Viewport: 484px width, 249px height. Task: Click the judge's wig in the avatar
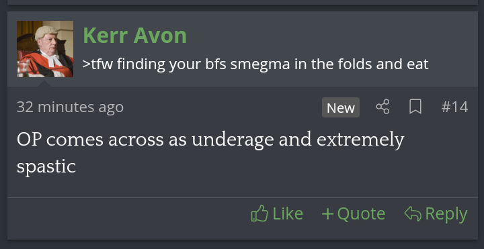tap(46, 32)
